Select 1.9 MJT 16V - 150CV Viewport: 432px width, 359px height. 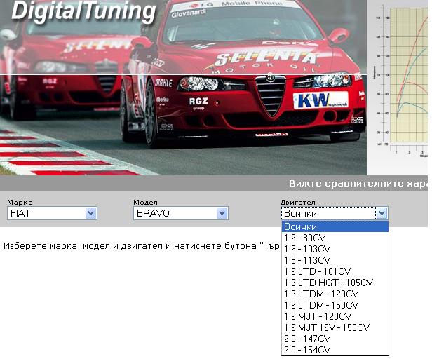point(334,327)
